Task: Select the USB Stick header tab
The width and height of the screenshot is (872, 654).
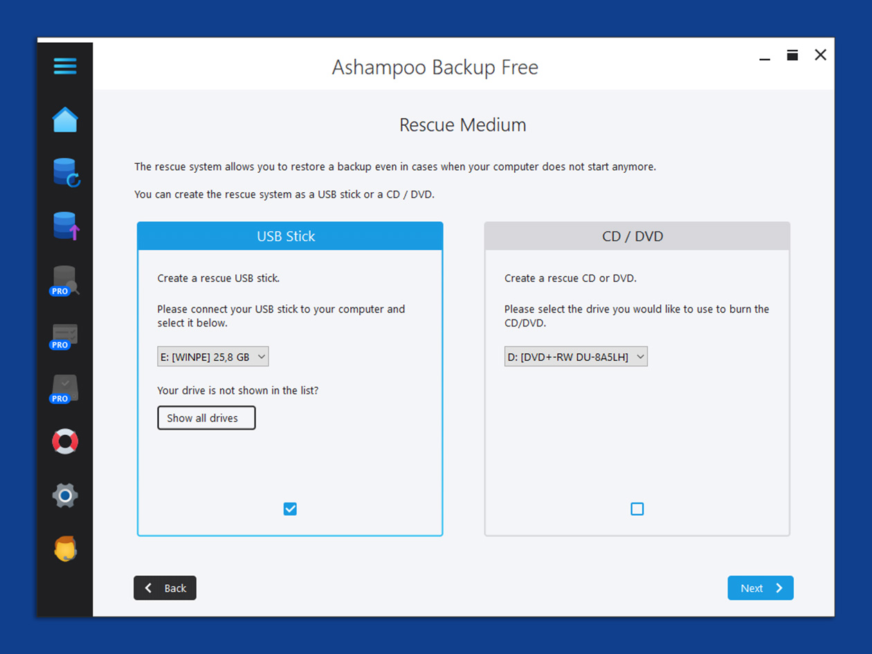Action: 290,236
